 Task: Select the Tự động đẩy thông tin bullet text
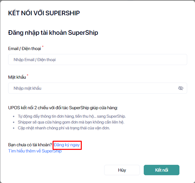click(72, 116)
